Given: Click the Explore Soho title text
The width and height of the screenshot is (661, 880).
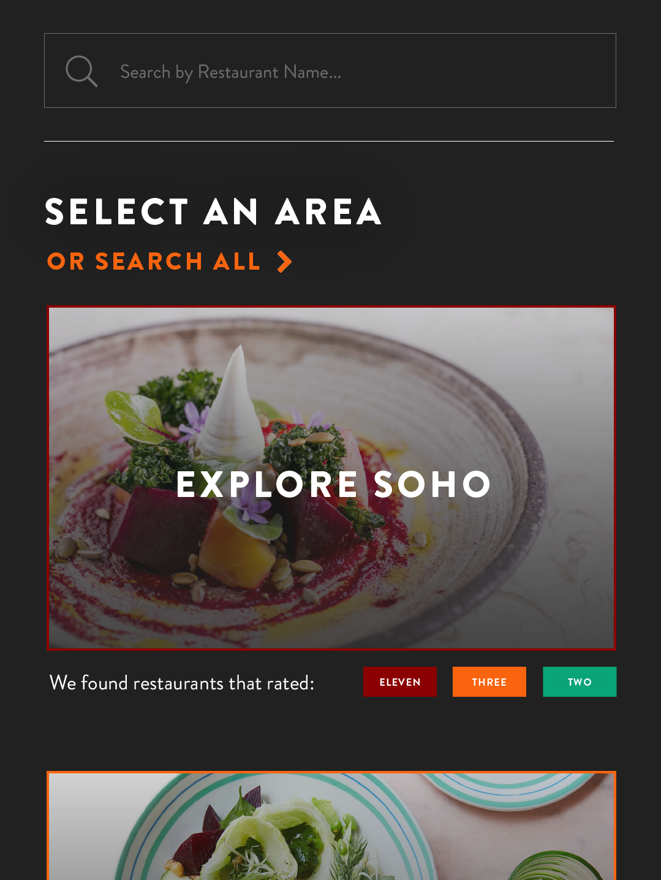Looking at the screenshot, I should point(333,484).
